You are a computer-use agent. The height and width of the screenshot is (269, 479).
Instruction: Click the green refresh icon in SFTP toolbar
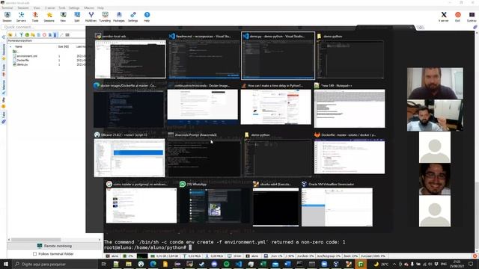(27, 35)
